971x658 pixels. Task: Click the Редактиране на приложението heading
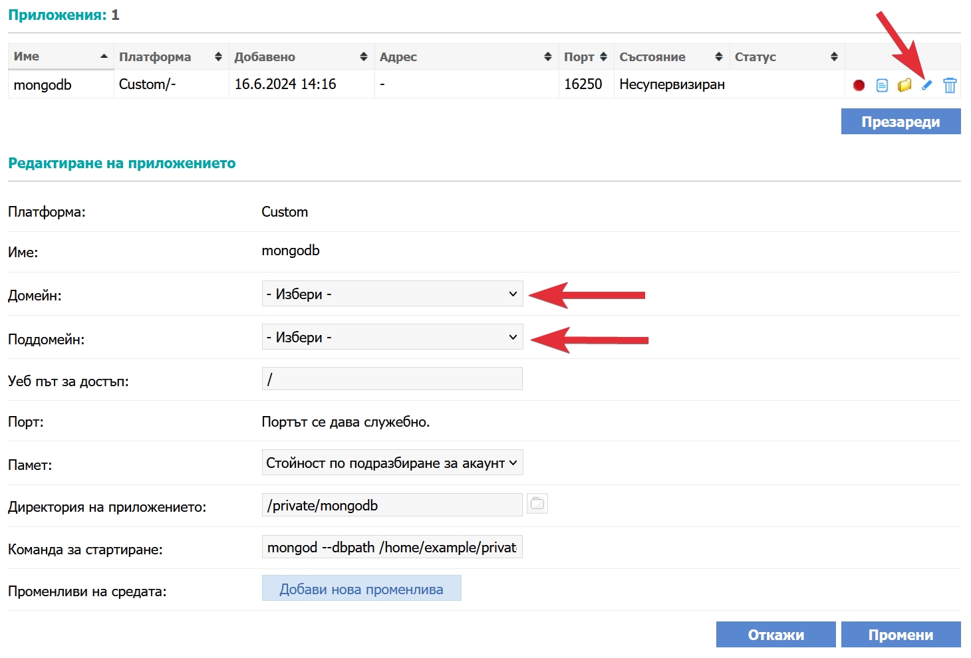[122, 164]
